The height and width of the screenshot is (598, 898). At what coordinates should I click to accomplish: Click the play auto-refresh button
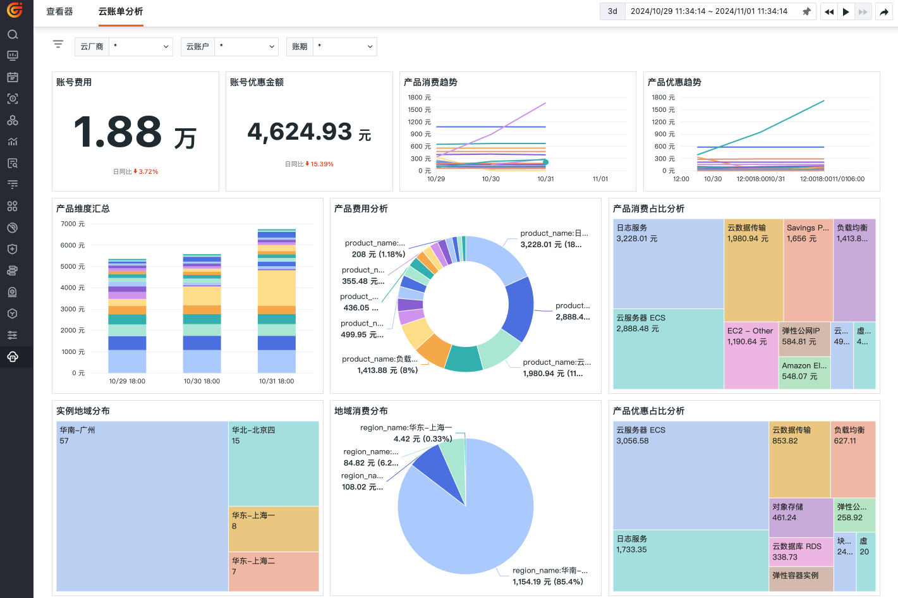846,11
